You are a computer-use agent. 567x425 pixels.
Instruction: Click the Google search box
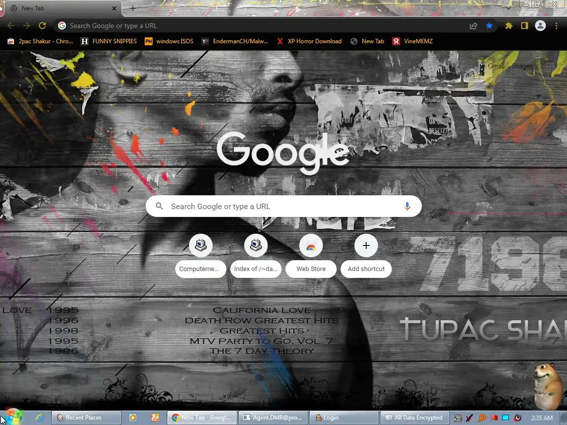(283, 207)
